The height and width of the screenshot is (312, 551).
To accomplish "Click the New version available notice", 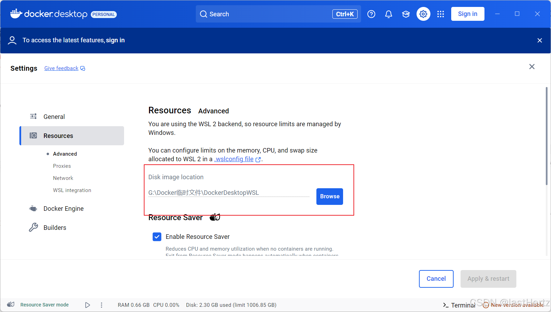I will (x=513, y=305).
